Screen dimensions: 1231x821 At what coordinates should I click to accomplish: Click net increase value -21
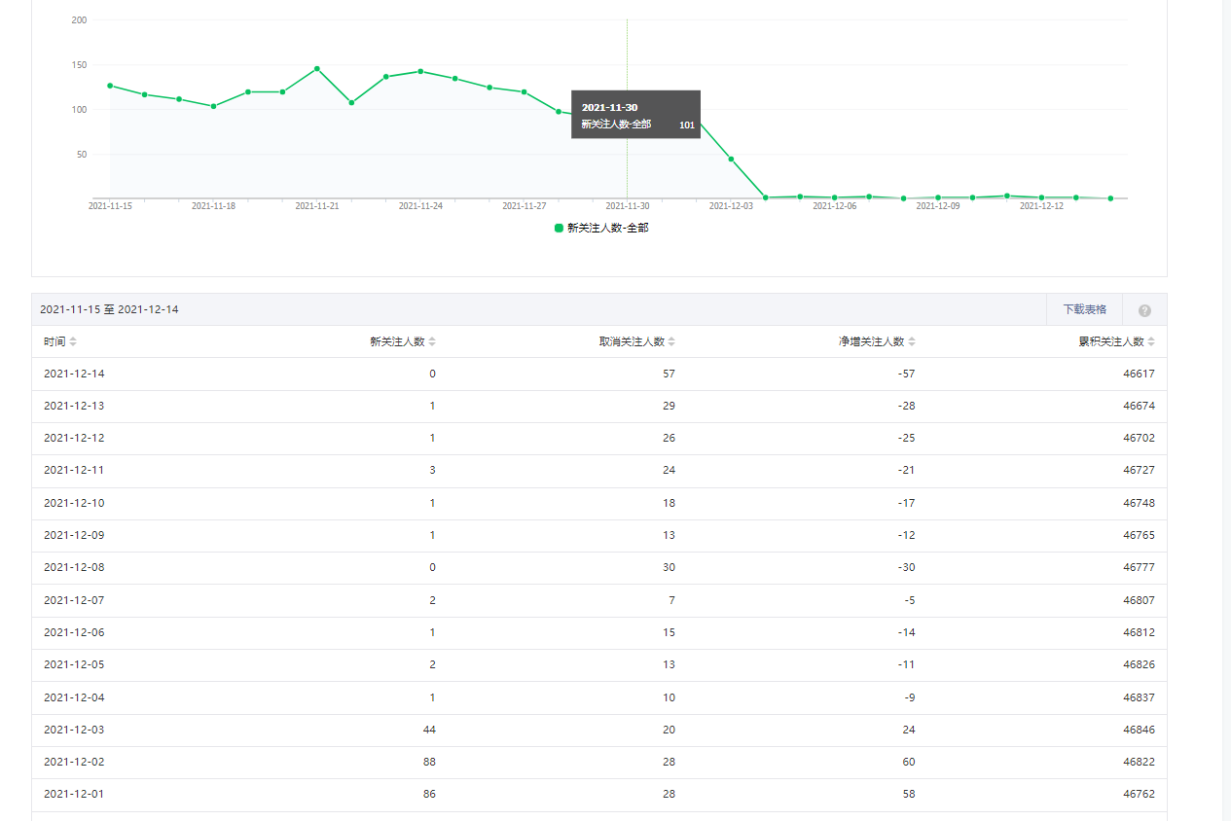click(906, 470)
